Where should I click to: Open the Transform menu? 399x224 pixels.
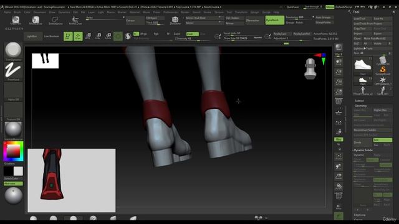(x=241, y=12)
